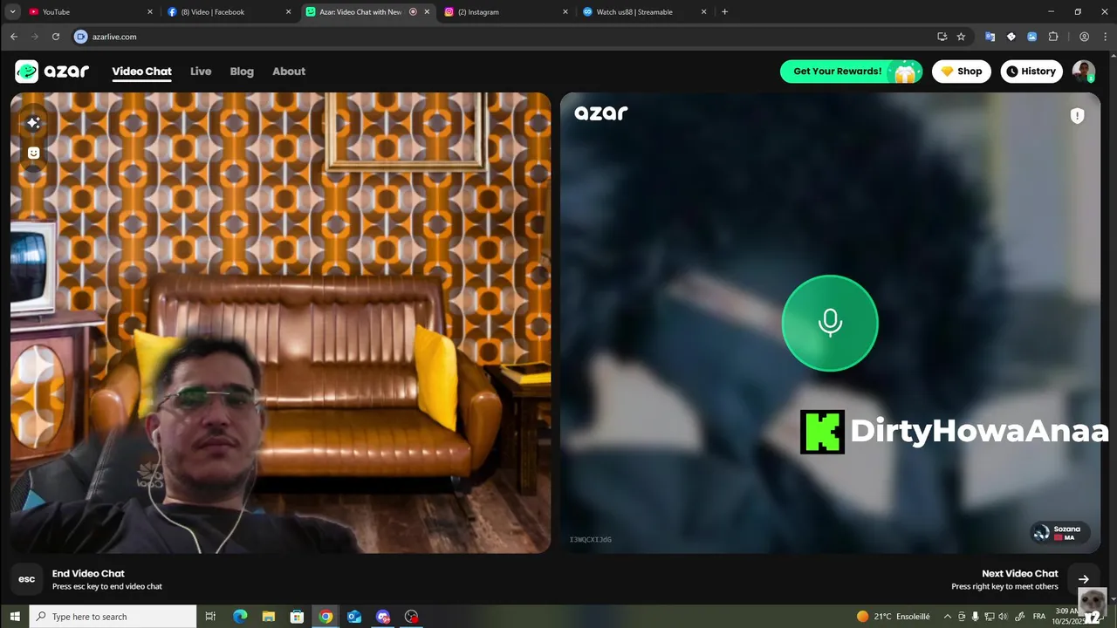Open the profile avatar in header
The image size is (1117, 628).
pos(1084,72)
